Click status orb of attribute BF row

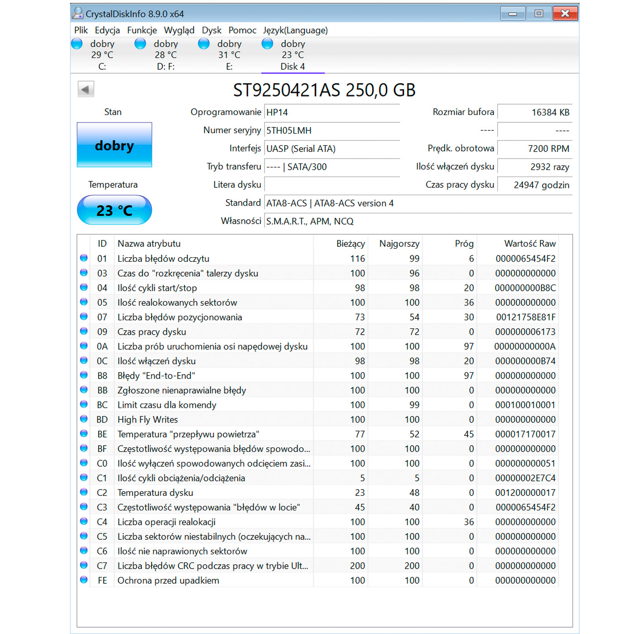pyautogui.click(x=84, y=448)
